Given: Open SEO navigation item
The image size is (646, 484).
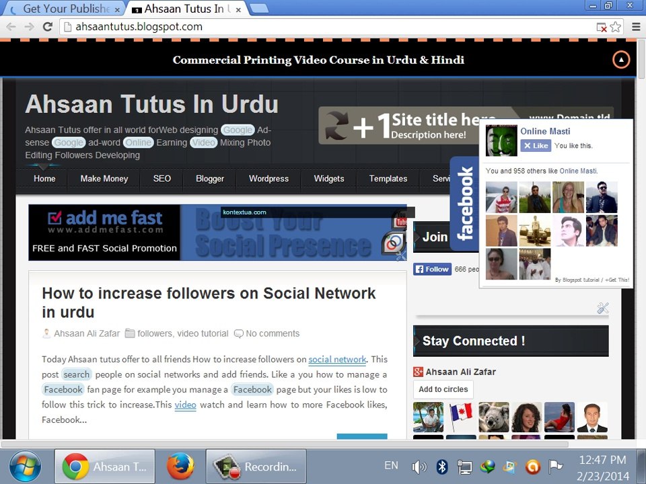Looking at the screenshot, I should [162, 179].
